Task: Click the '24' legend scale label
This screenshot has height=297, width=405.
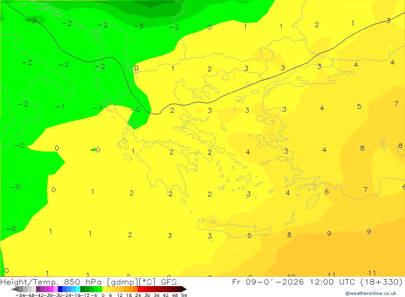Action: click(138, 295)
